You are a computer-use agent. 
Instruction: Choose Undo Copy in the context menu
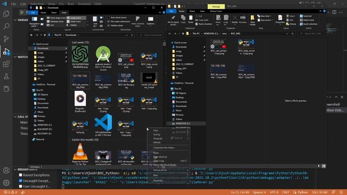pyautogui.click(x=159, y=161)
